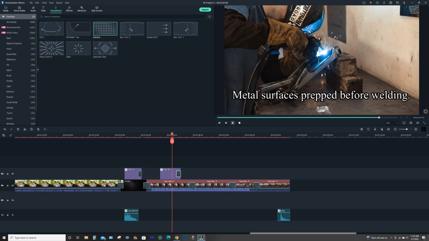The height and width of the screenshot is (241, 429).
Task: Select the Dissolve transition thumbnail
Action: (x=105, y=29)
